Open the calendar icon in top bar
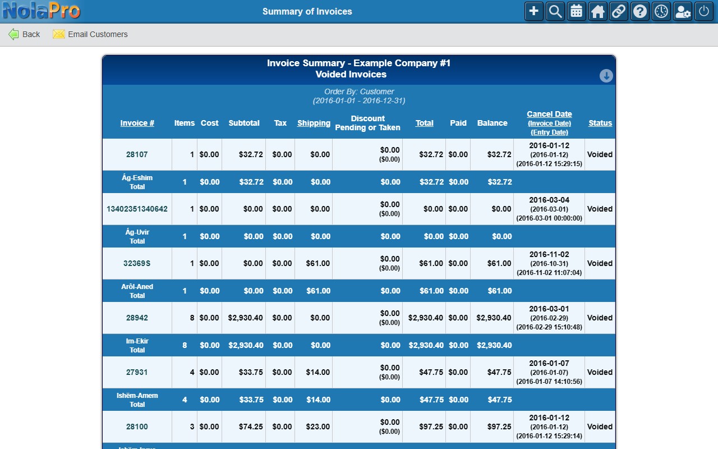This screenshot has height=449, width=718. [x=577, y=11]
